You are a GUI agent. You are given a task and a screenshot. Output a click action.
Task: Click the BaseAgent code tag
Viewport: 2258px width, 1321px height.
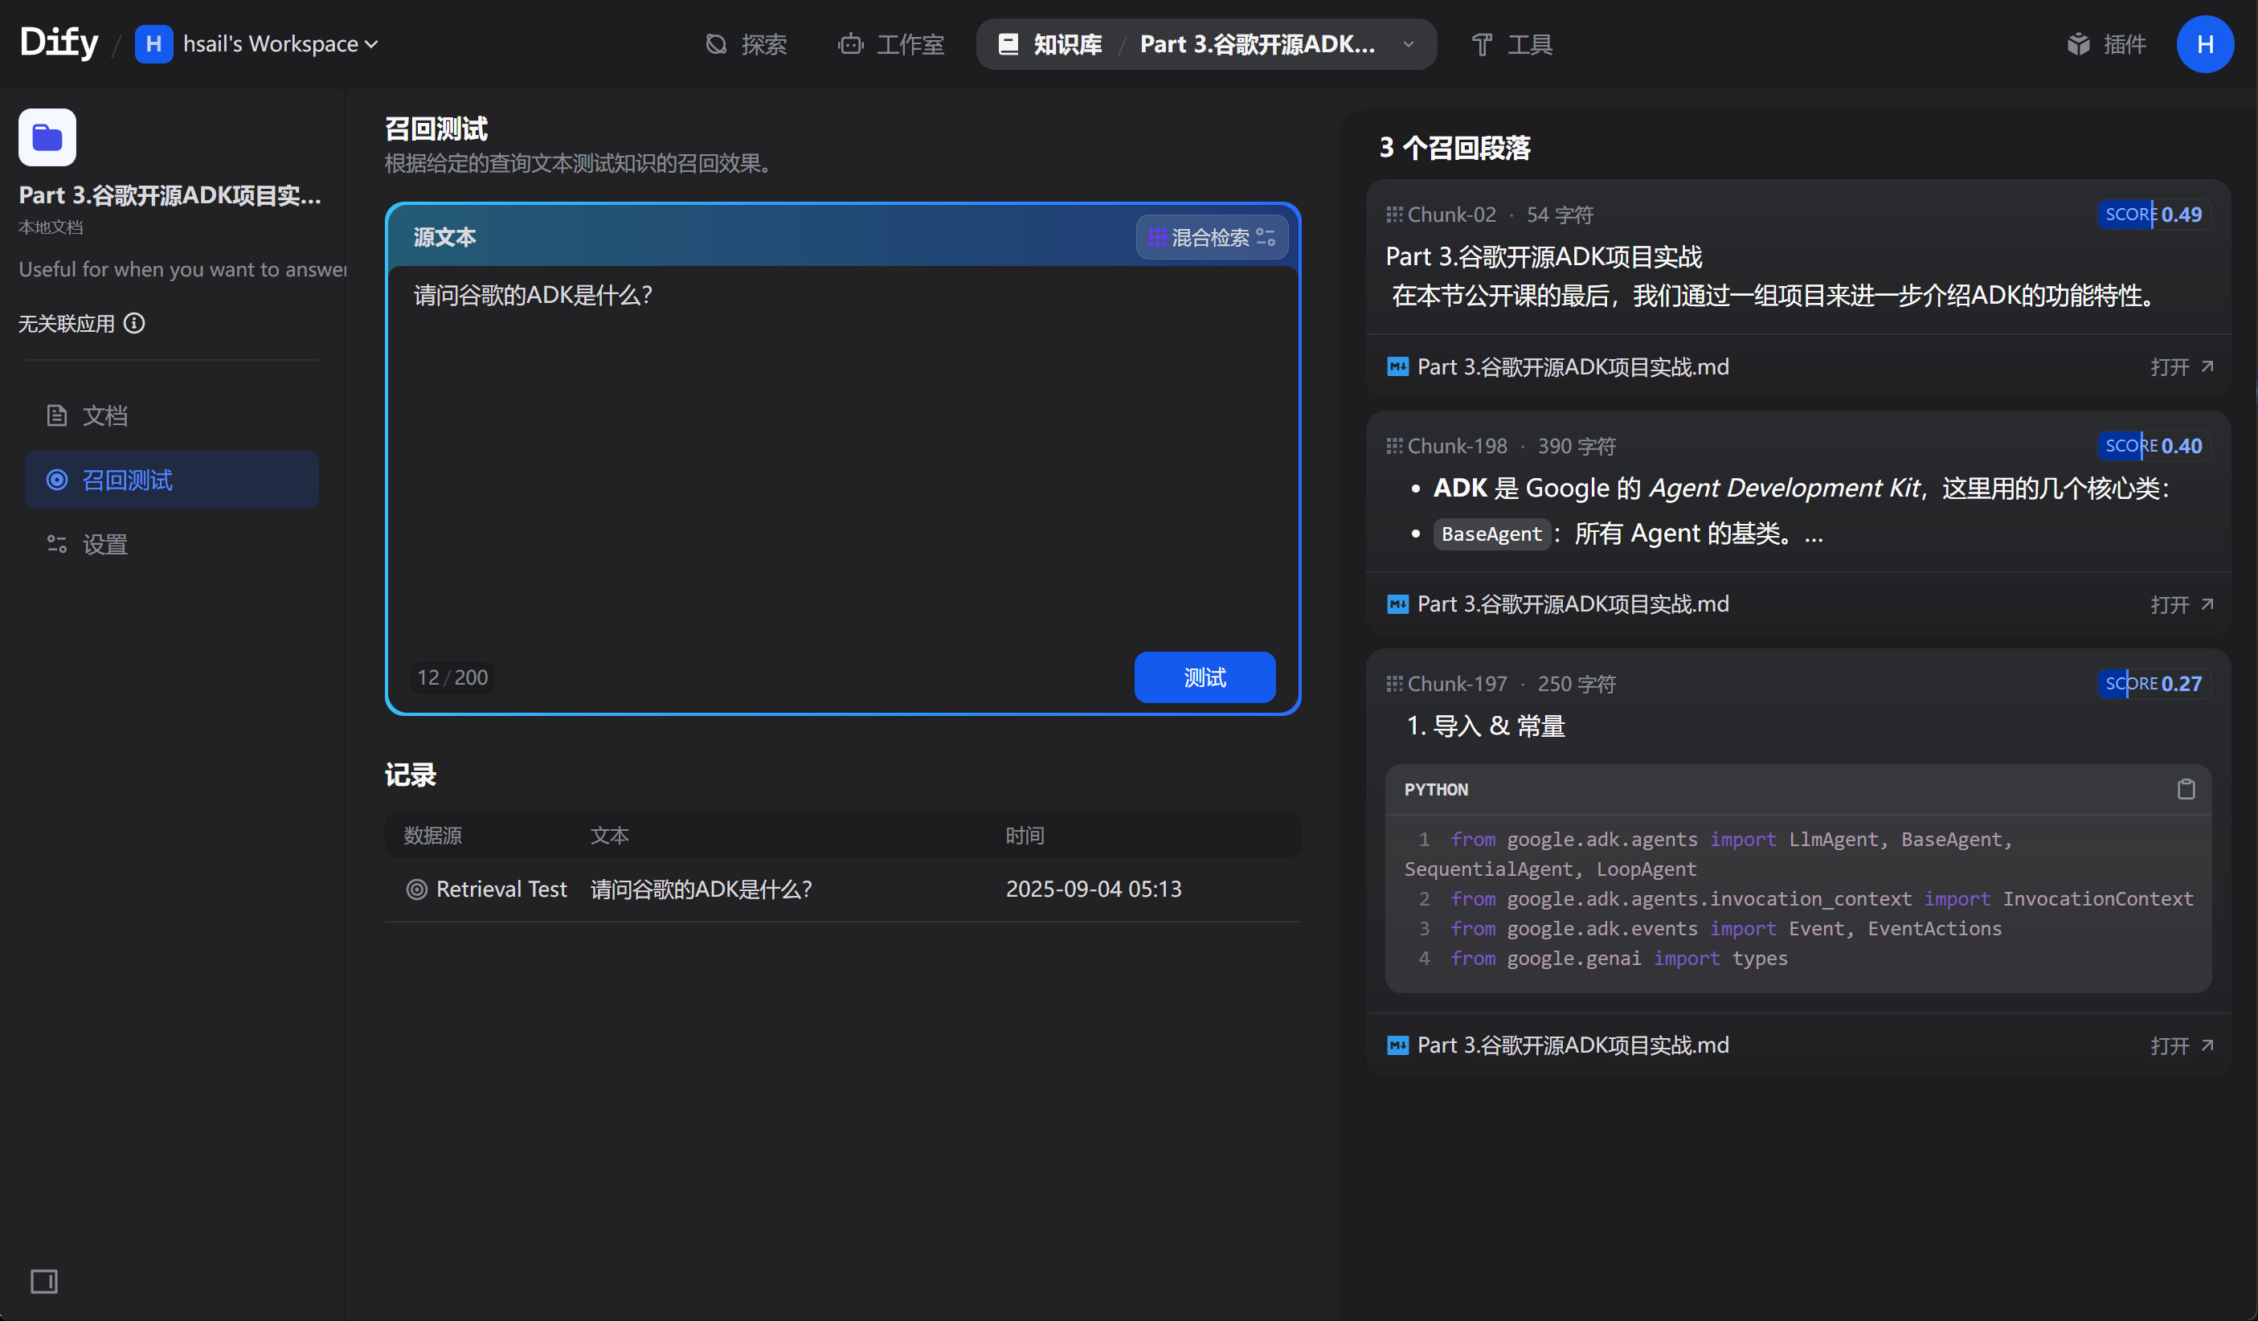[x=1491, y=534]
